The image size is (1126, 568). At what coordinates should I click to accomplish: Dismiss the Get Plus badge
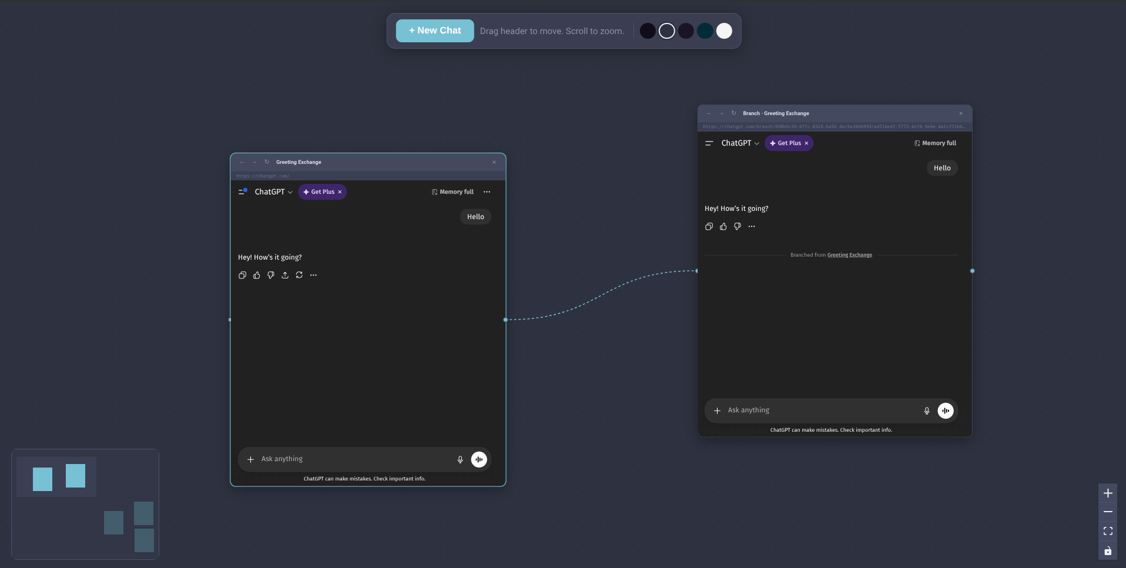(x=340, y=191)
